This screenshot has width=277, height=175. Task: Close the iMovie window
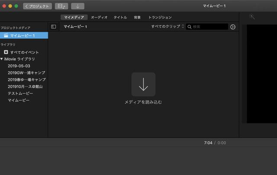pos(4,6)
